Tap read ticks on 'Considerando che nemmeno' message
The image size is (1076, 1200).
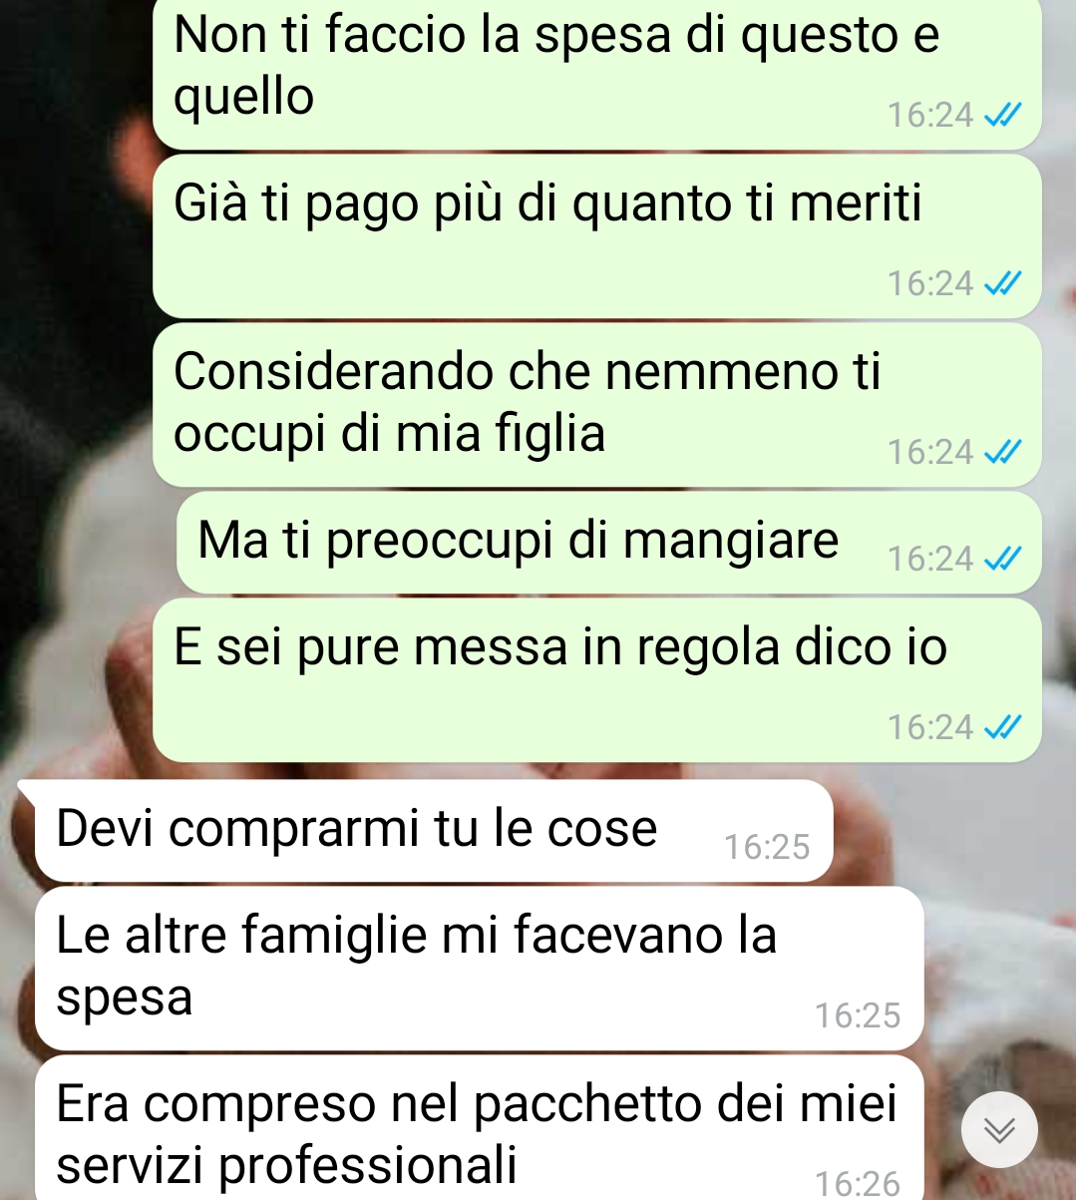click(1002, 454)
